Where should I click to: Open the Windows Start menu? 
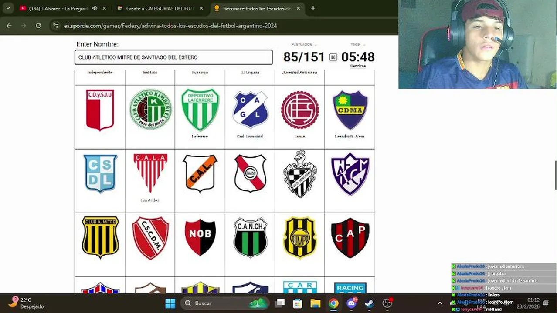pos(170,303)
